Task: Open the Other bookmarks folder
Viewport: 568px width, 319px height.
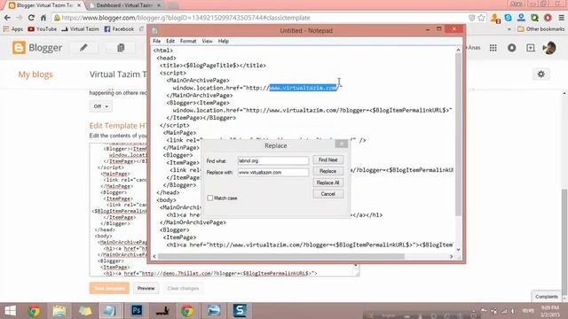Action: [x=540, y=29]
